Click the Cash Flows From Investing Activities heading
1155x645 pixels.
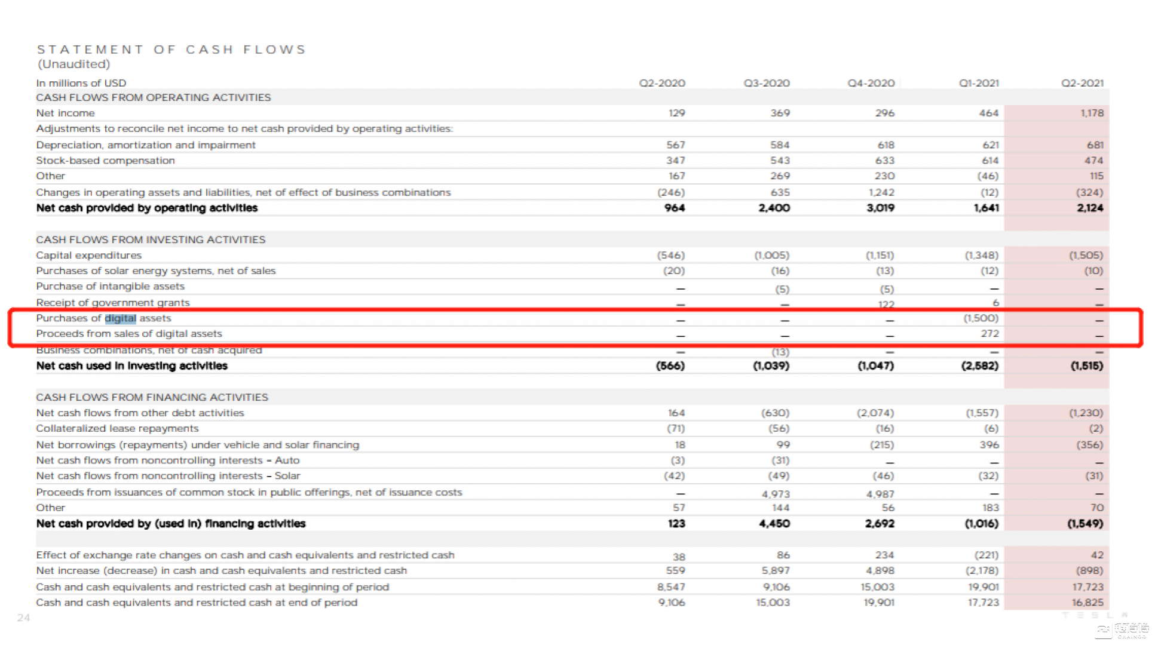tap(151, 239)
